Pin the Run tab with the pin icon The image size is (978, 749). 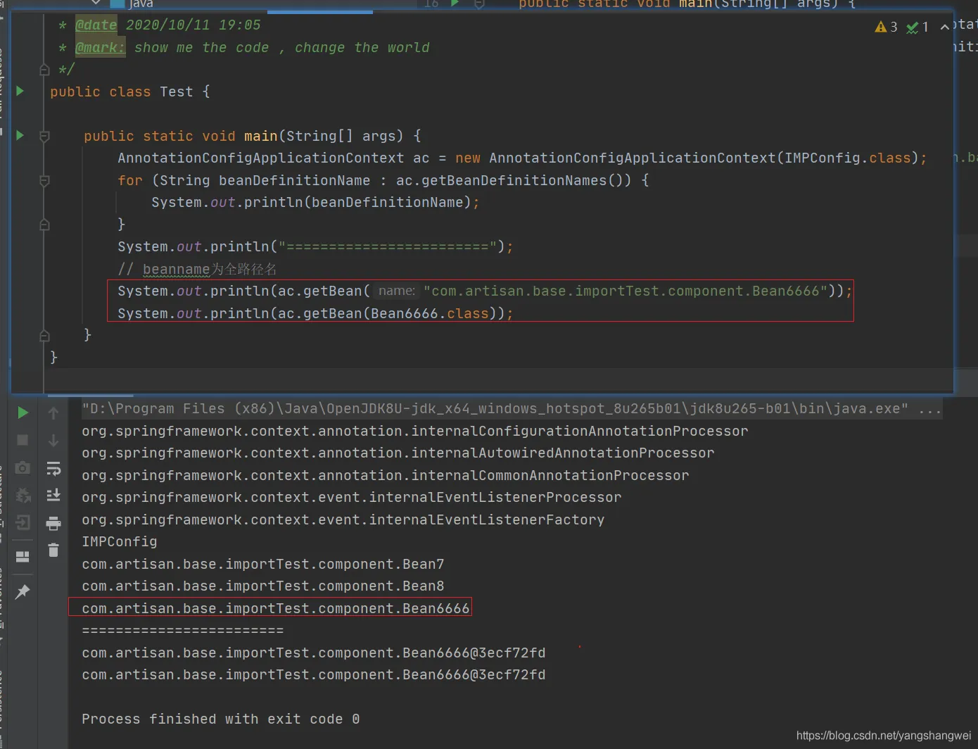coord(23,591)
